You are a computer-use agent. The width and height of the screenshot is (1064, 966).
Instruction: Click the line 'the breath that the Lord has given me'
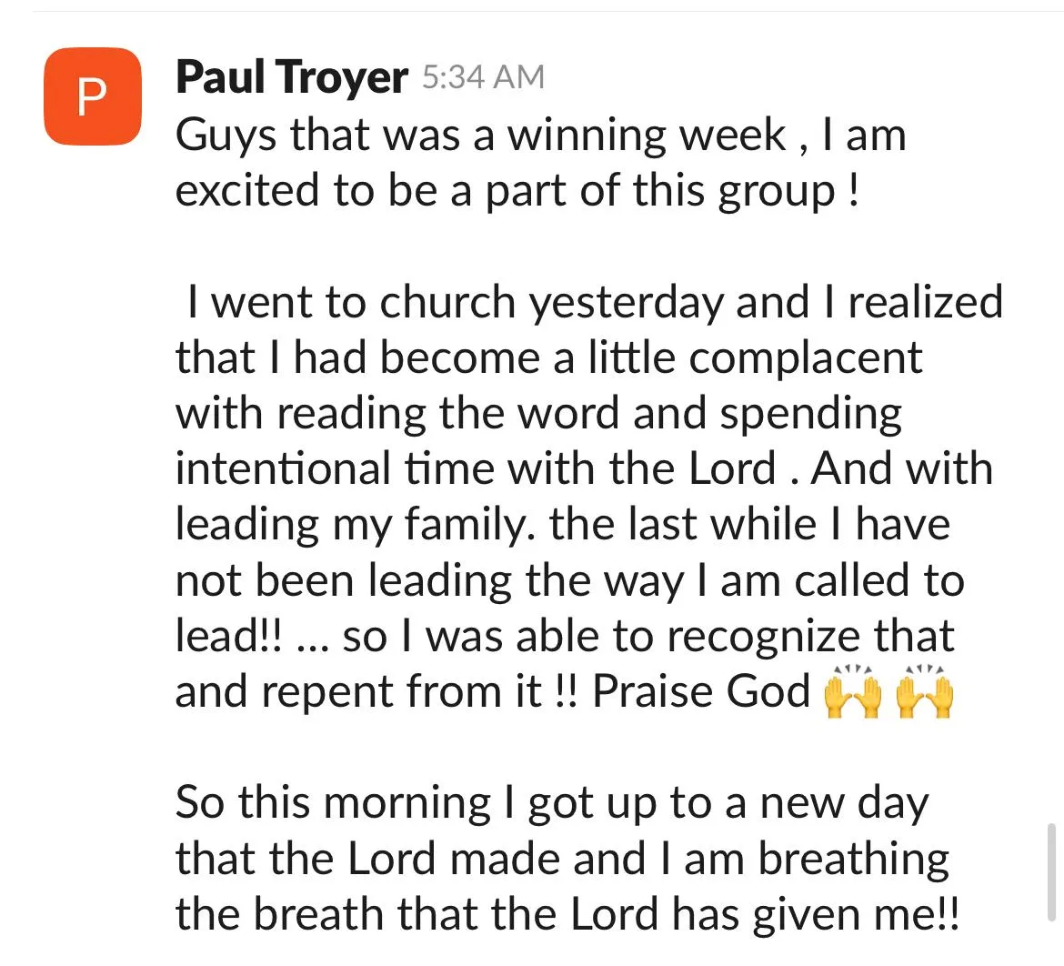coord(567,914)
